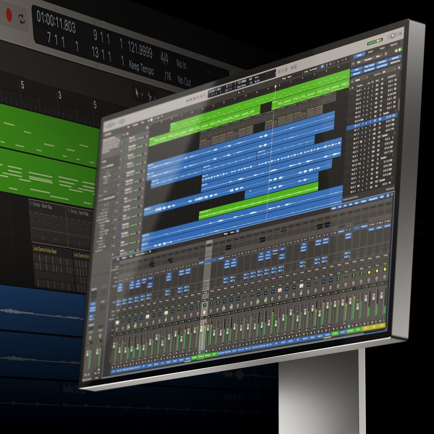
Task: Open the Edit menu in Event List
Action: tap(360, 62)
